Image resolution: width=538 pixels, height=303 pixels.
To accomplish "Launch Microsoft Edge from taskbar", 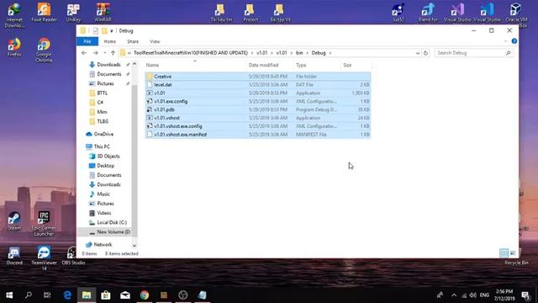I will 67,295.
